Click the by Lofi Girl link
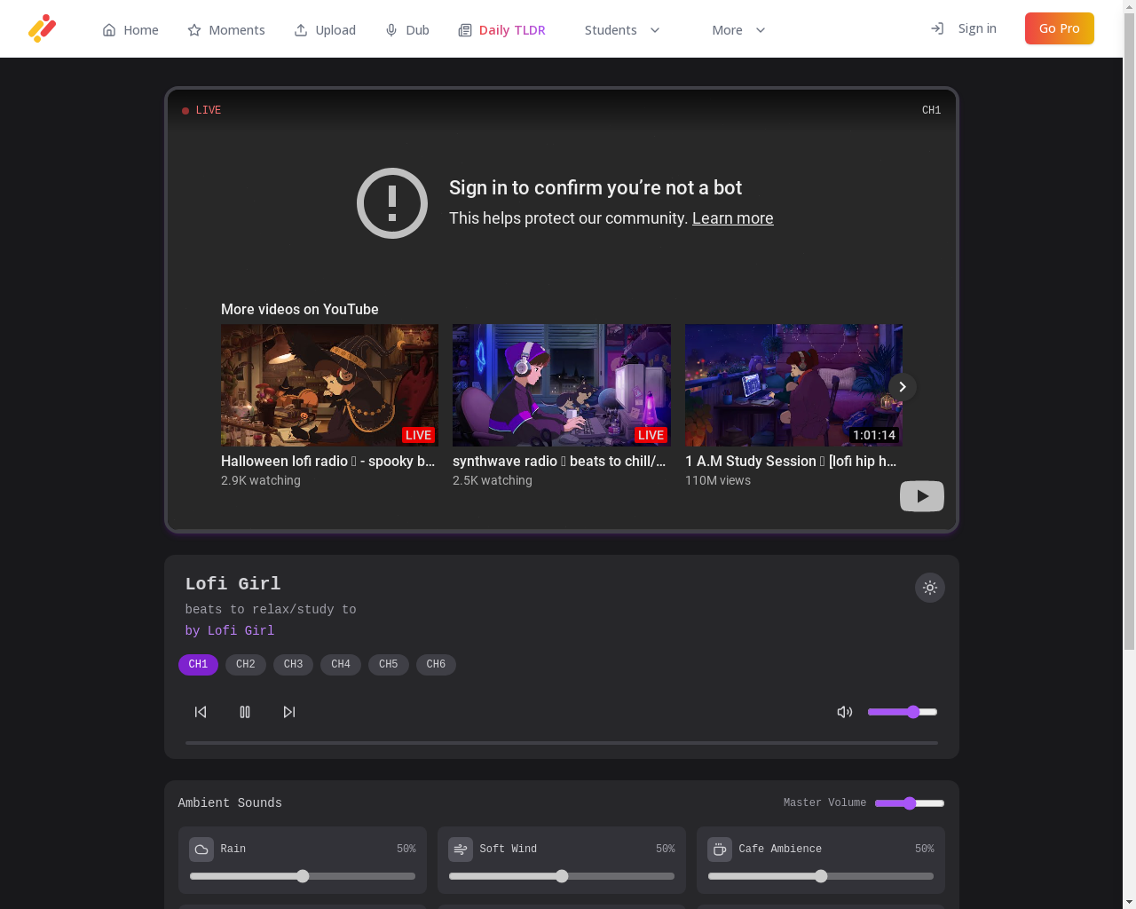Screen dimensions: 1136x909 [x=230, y=631]
